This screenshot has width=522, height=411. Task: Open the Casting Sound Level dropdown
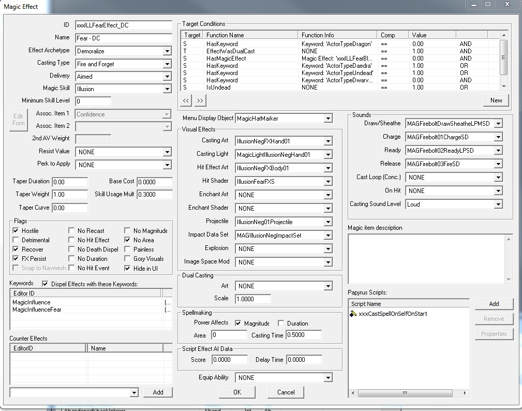(498, 204)
